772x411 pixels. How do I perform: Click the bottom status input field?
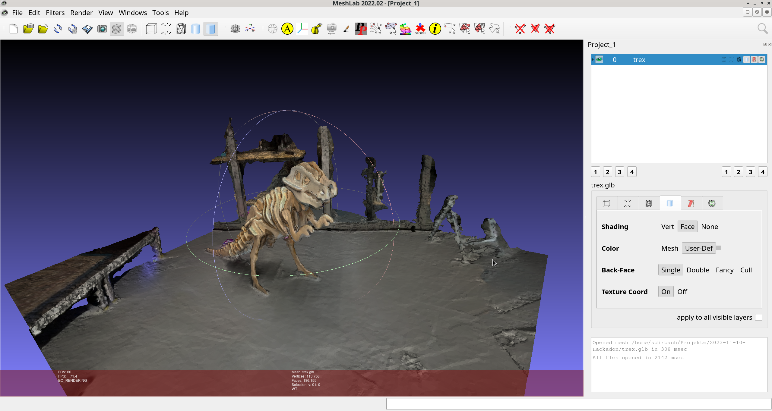(578, 404)
